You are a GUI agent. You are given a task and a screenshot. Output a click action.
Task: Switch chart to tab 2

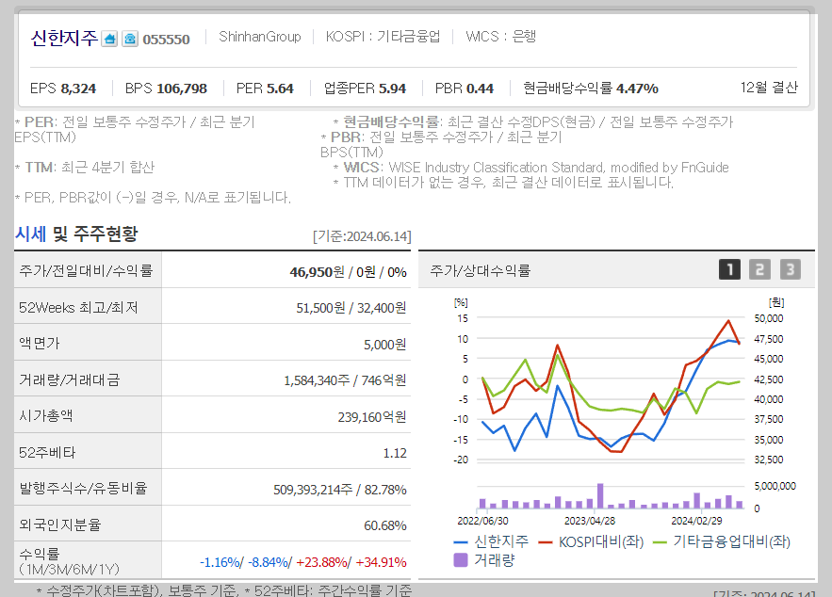(x=759, y=269)
